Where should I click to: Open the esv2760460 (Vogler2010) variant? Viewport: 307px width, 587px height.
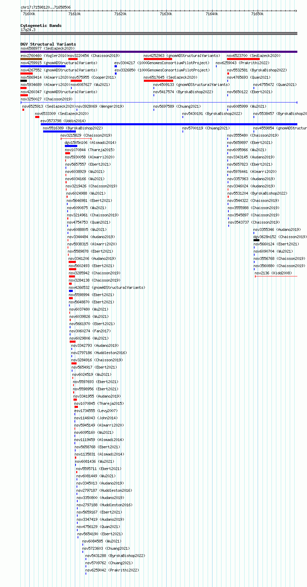(44, 56)
